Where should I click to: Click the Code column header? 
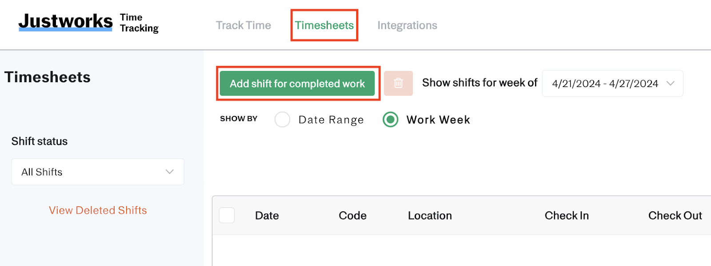click(352, 215)
